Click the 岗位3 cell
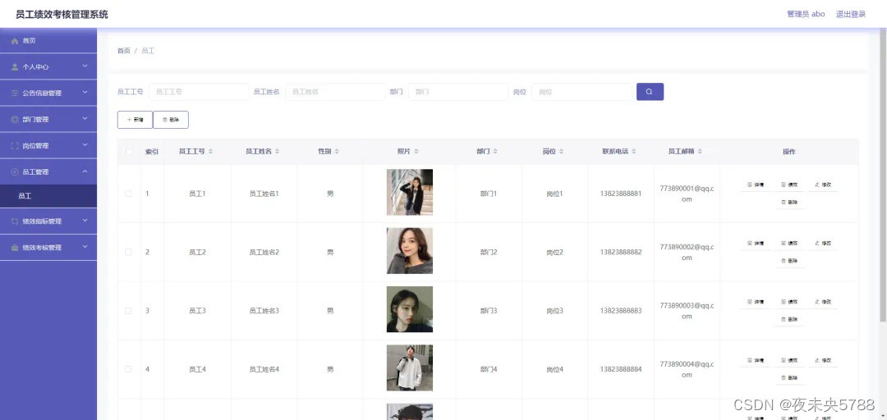The height and width of the screenshot is (420, 887). point(554,311)
